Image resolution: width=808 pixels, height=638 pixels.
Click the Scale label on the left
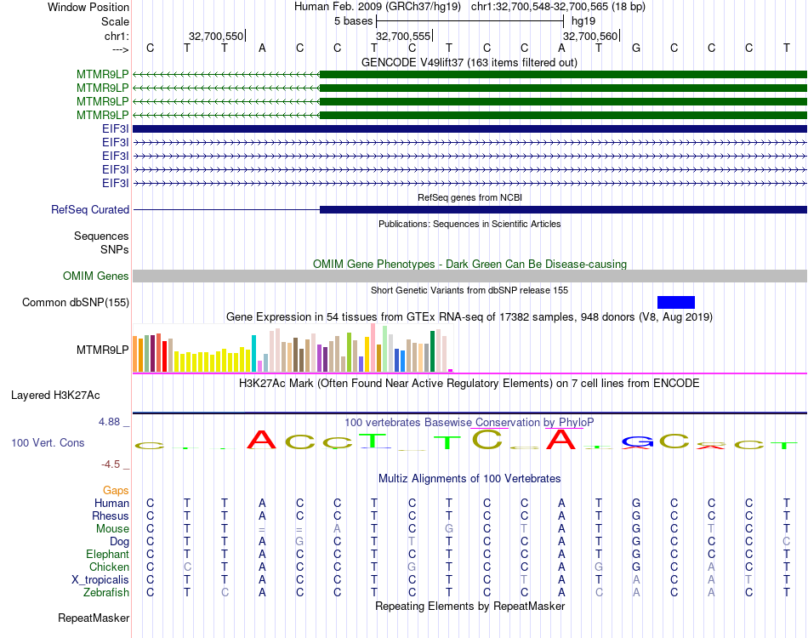pos(115,21)
